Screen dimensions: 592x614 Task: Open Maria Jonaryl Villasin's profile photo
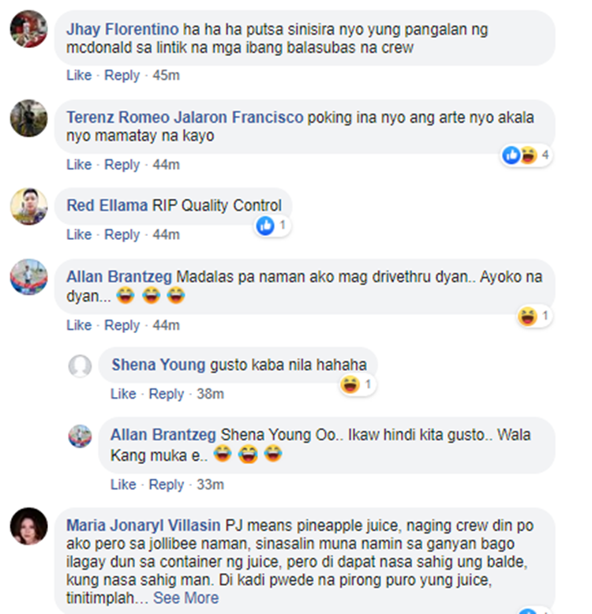28,526
